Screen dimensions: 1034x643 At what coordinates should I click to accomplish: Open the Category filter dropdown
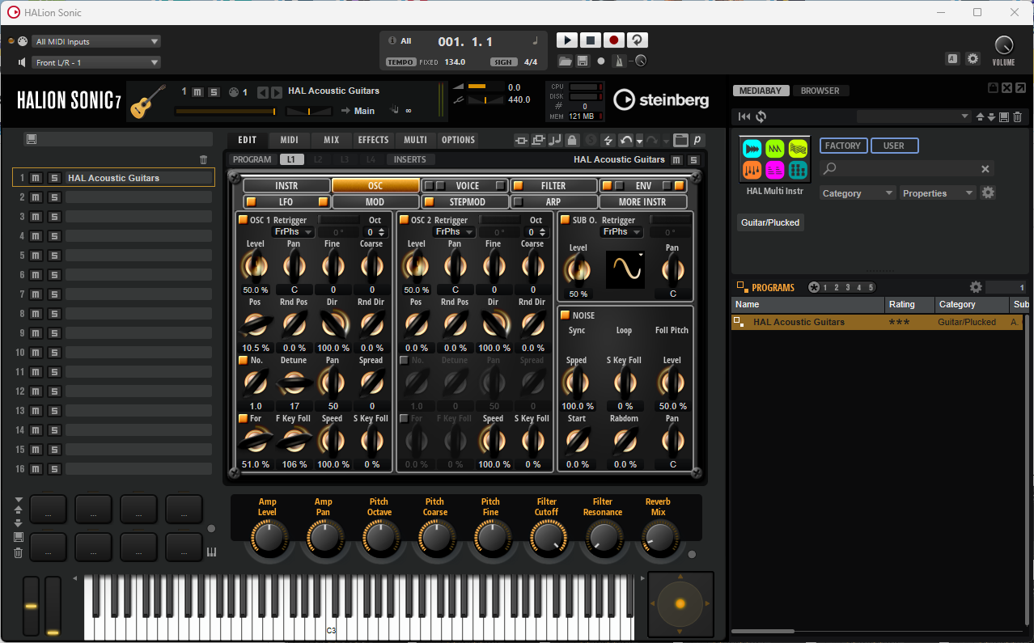click(858, 193)
